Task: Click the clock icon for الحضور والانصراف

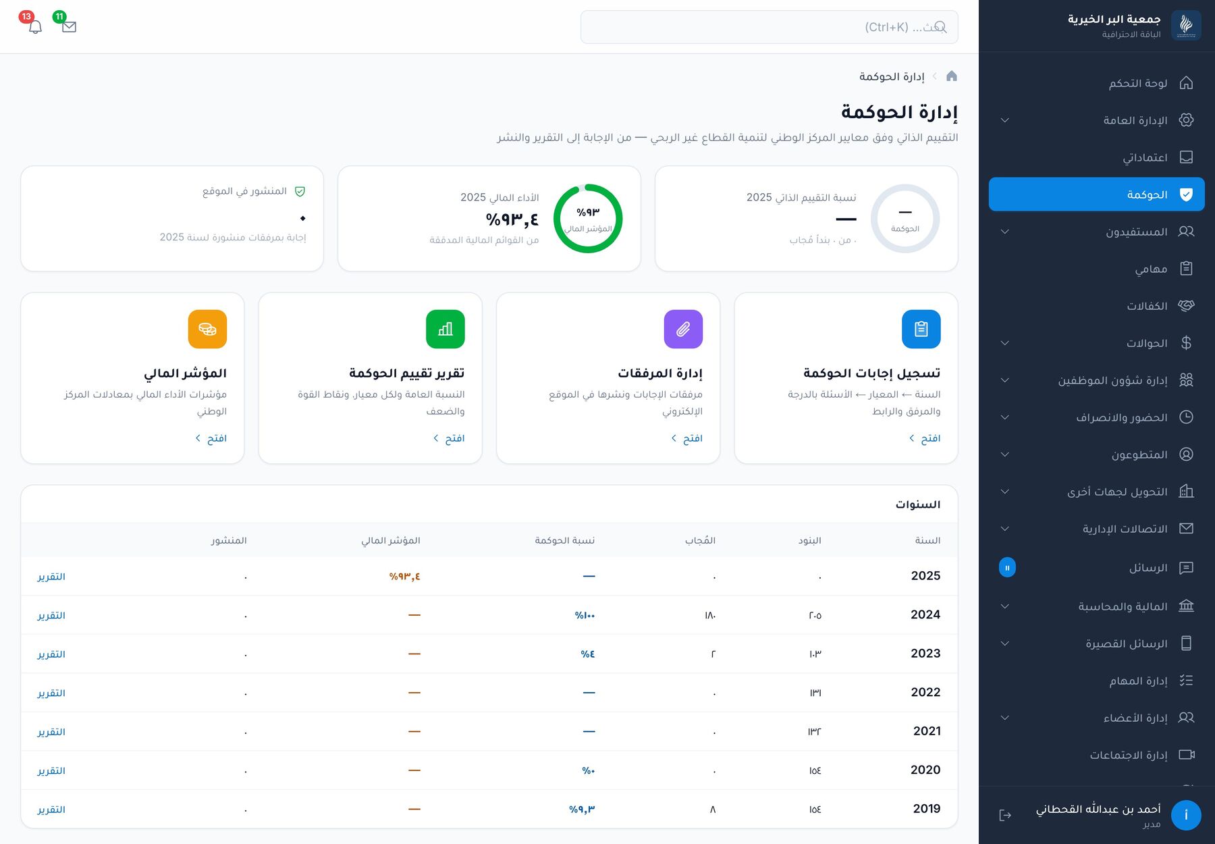Action: point(1186,417)
